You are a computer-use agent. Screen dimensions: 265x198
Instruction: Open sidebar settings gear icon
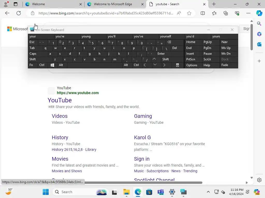259,180
